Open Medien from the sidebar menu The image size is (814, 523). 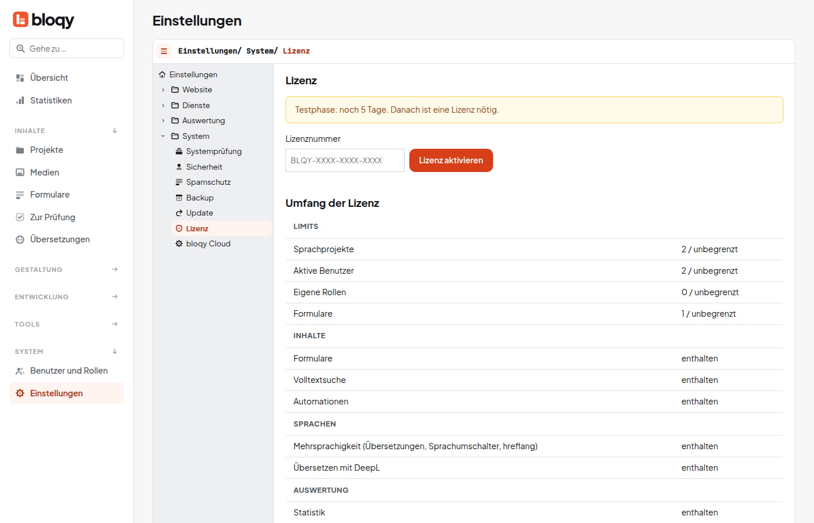click(66, 173)
